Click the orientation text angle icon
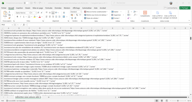Screen dimensions: 192x102 click(56, 13)
